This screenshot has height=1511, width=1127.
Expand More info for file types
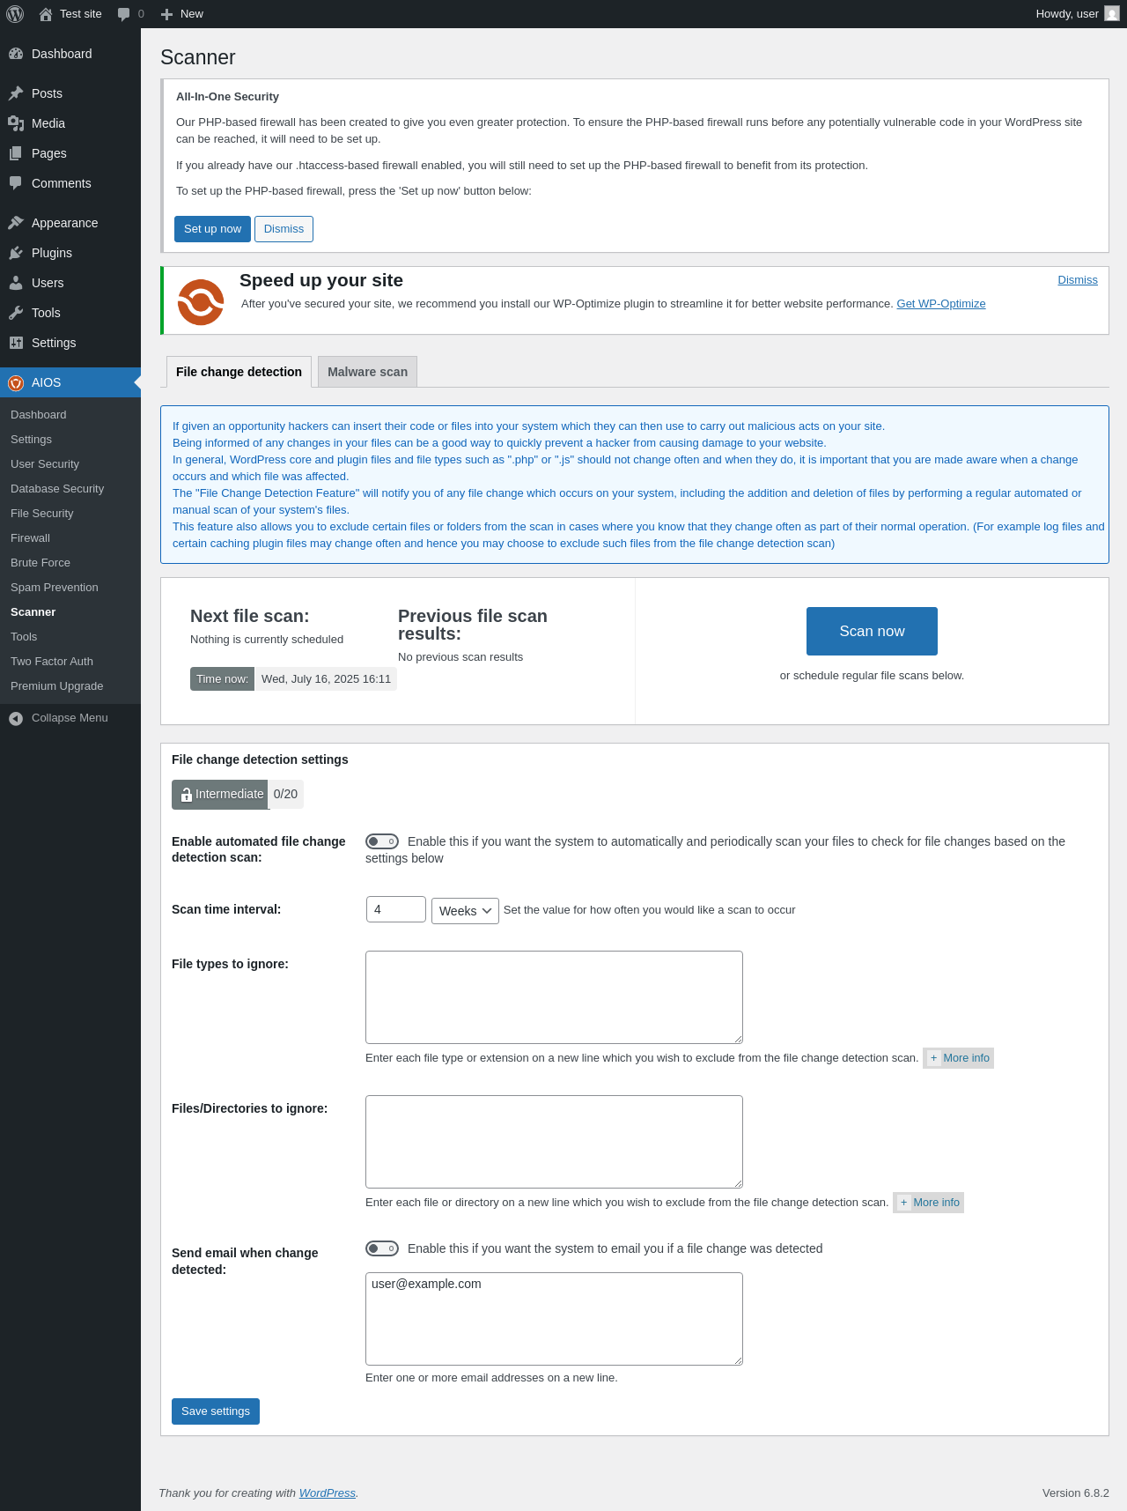(958, 1058)
